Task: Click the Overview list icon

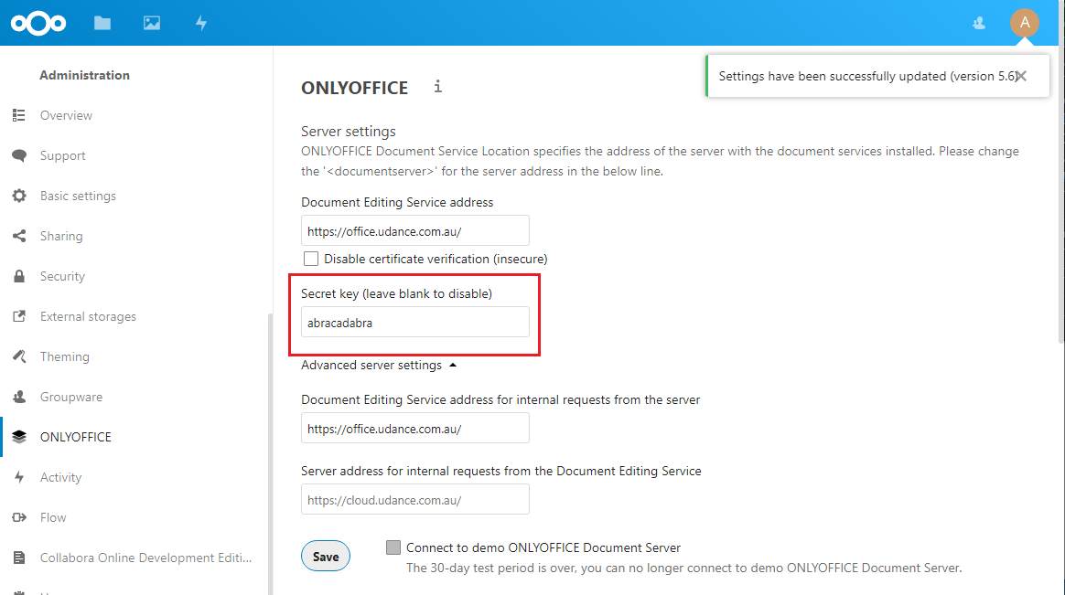Action: click(19, 115)
